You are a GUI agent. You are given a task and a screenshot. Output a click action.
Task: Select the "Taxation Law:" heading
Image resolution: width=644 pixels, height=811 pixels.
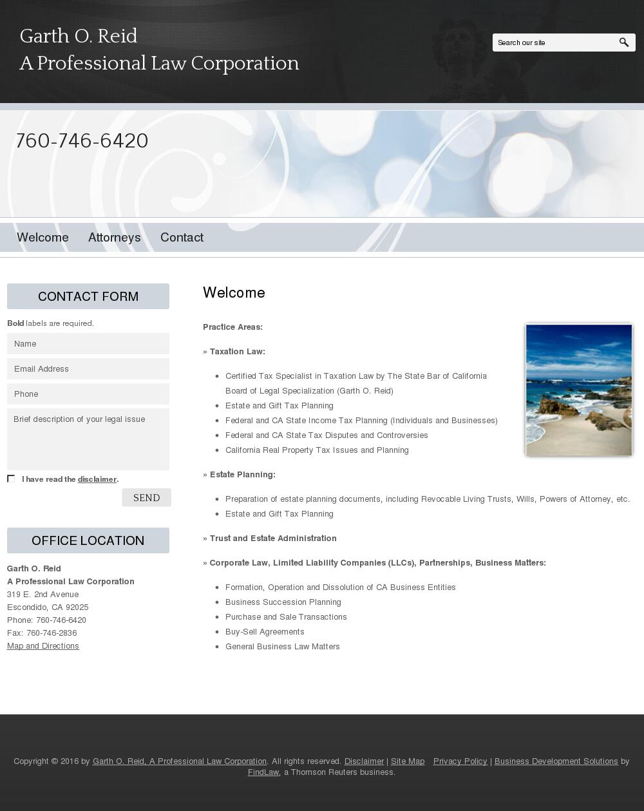pyautogui.click(x=237, y=352)
